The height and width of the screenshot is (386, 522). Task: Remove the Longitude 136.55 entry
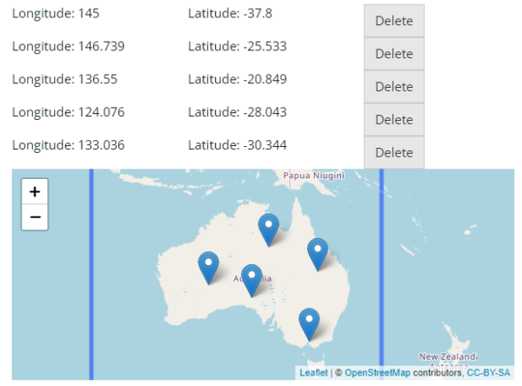tap(393, 87)
